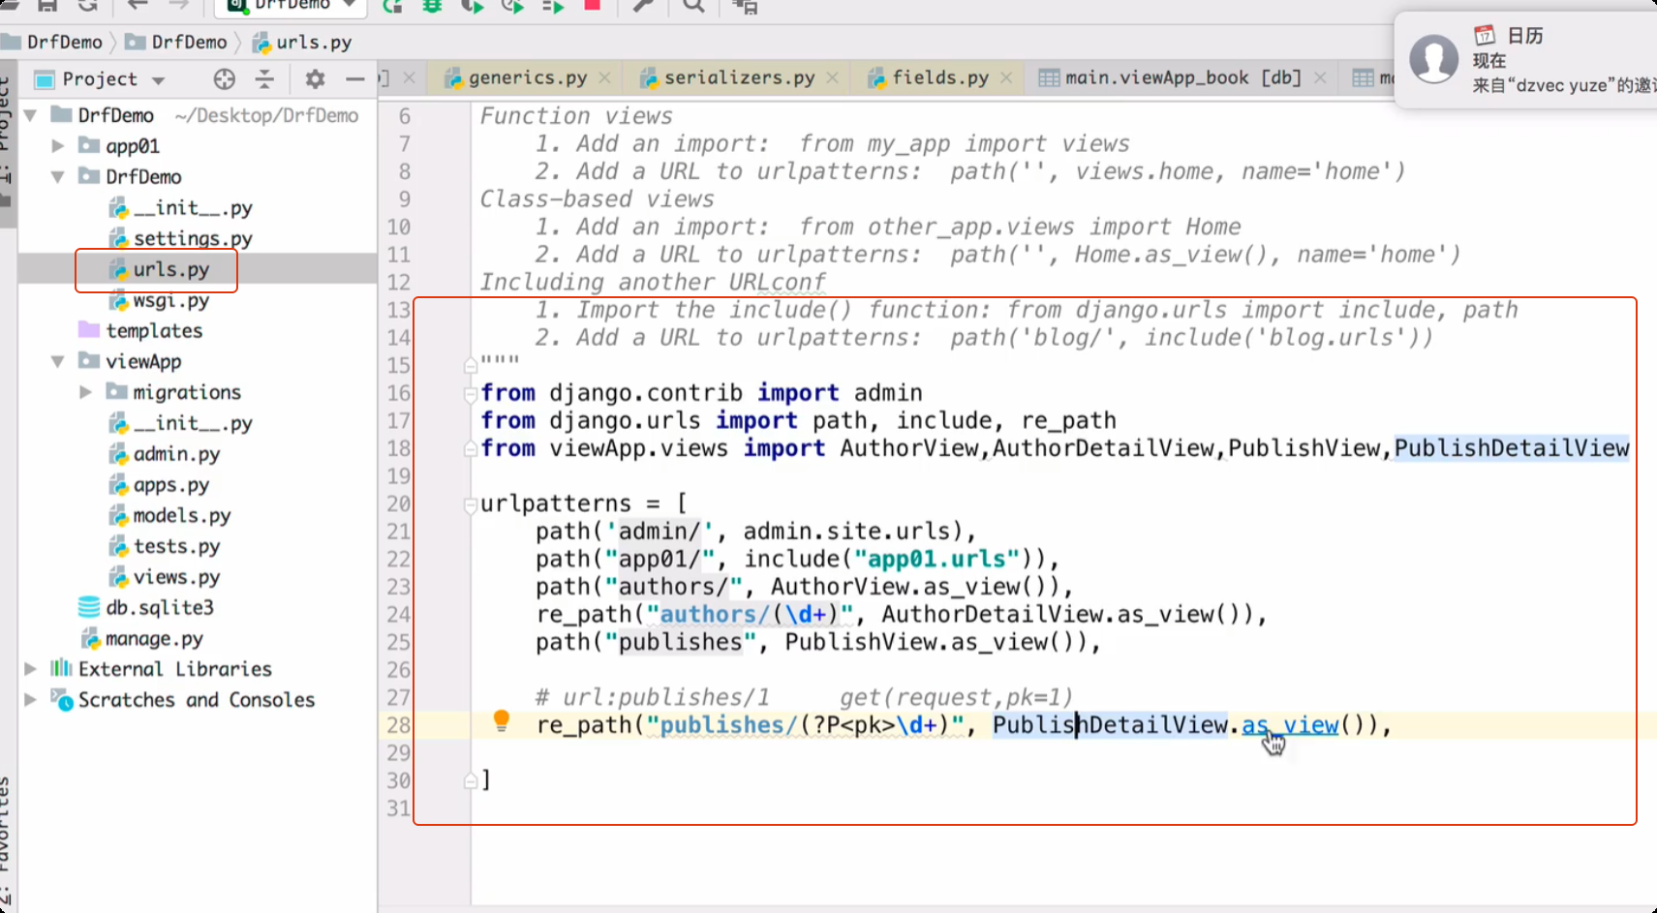The width and height of the screenshot is (1657, 913).
Task: Run DrfDemo with coverage
Action: pos(473,6)
